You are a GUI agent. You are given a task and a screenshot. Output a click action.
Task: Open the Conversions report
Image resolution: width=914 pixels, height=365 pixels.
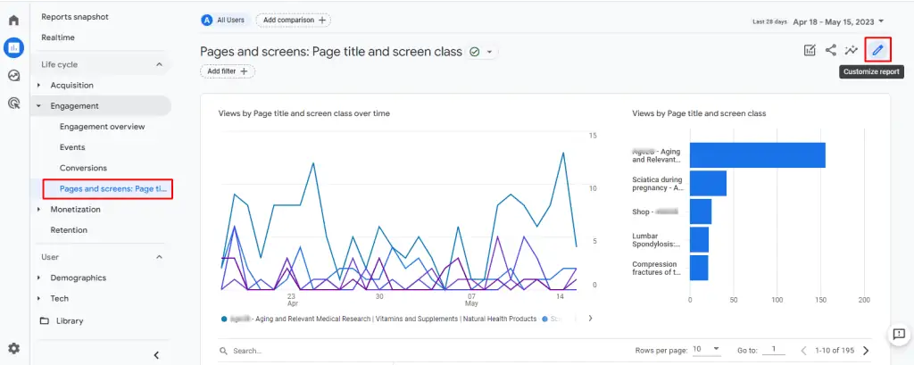(x=83, y=168)
